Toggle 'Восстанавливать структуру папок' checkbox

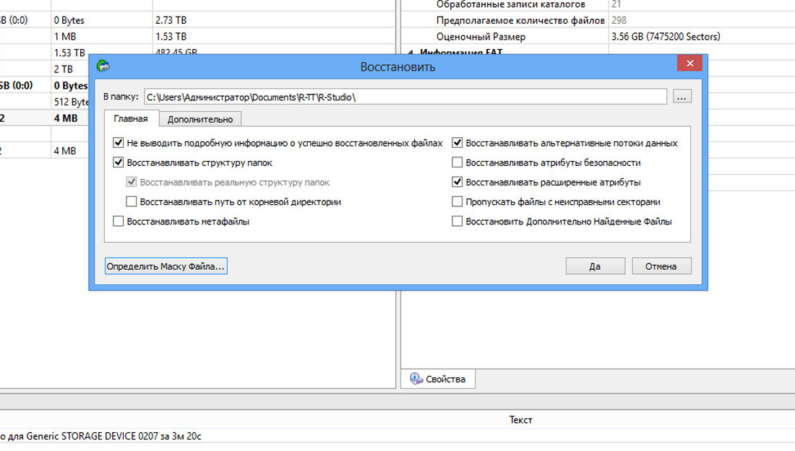click(x=119, y=163)
